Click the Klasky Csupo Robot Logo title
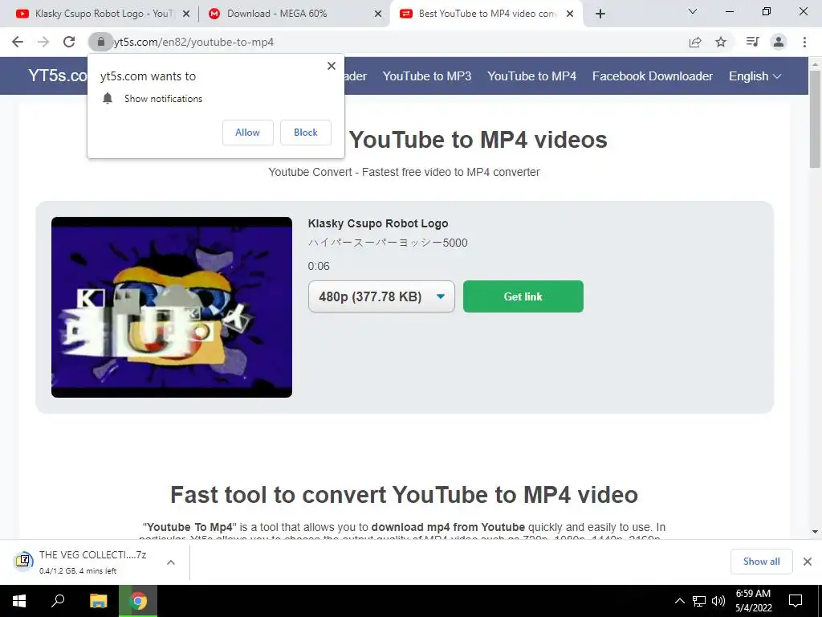This screenshot has width=822, height=617. coord(378,223)
